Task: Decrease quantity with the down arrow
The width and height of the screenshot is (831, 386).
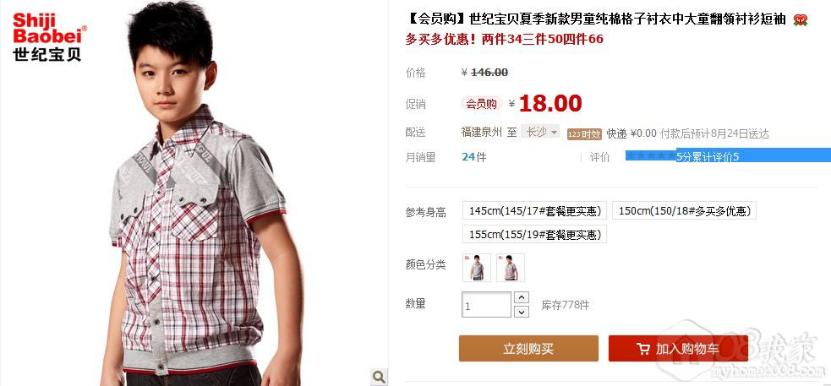Action: point(522,312)
